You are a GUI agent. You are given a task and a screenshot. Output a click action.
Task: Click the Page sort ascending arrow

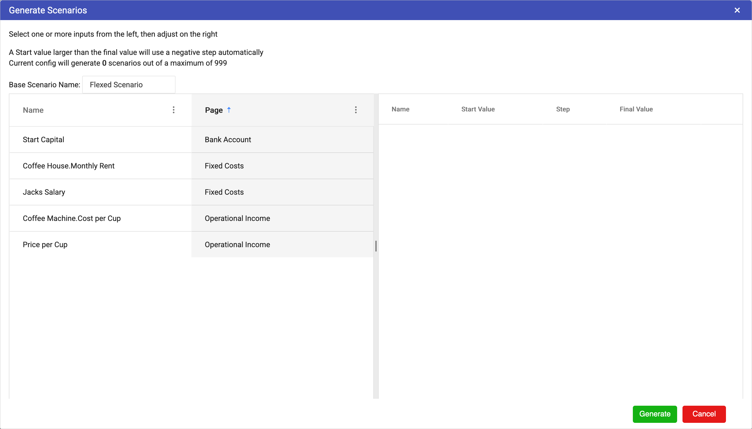tap(229, 110)
